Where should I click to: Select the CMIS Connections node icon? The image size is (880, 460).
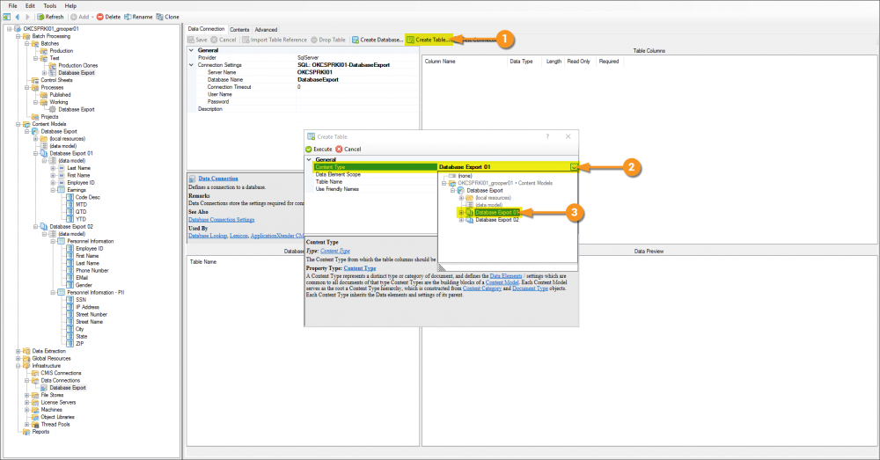(x=35, y=373)
